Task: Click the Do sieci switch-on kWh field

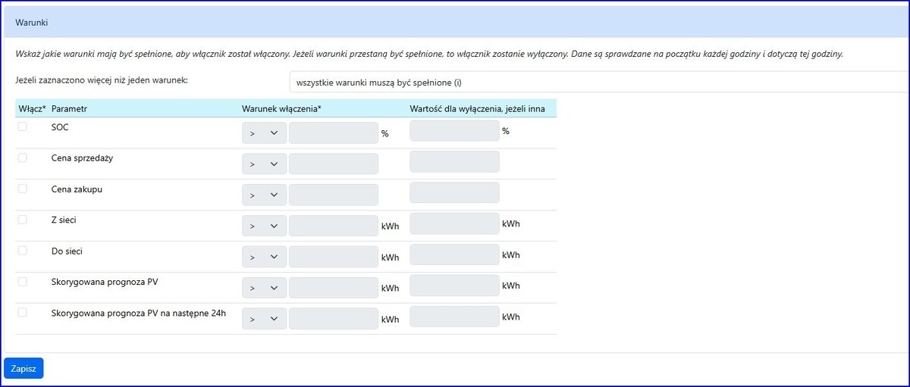Action: (x=333, y=257)
